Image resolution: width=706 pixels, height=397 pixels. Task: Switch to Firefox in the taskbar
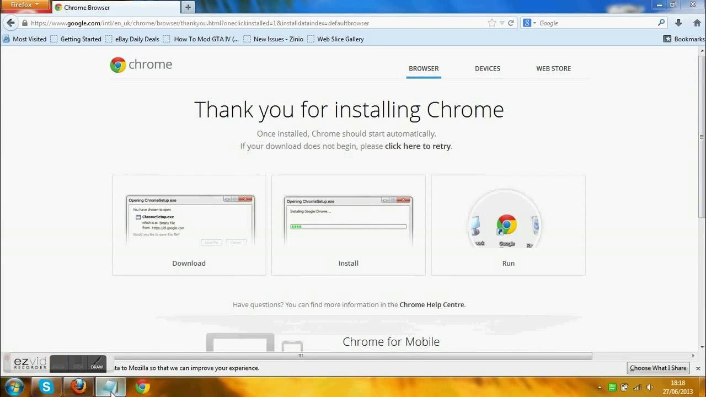(78, 387)
